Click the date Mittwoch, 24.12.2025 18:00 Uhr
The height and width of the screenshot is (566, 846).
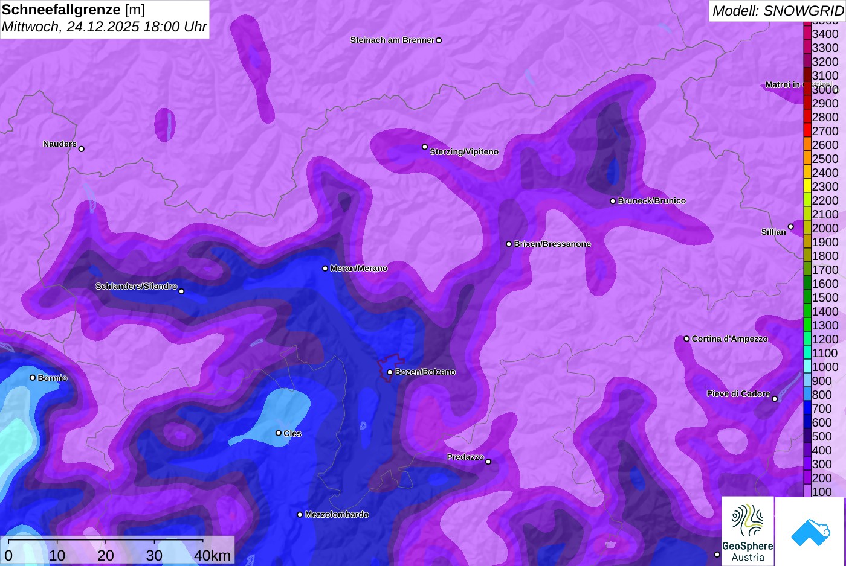[x=104, y=27]
